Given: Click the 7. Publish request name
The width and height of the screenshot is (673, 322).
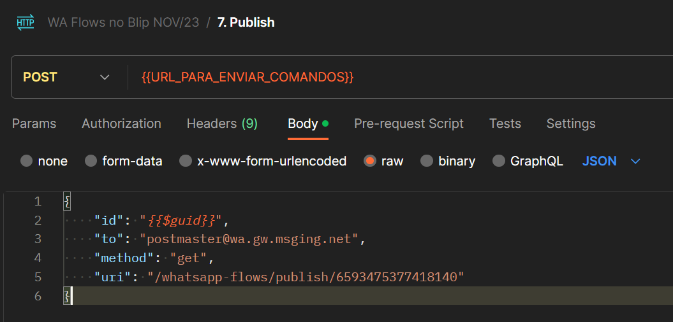Looking at the screenshot, I should point(246,22).
